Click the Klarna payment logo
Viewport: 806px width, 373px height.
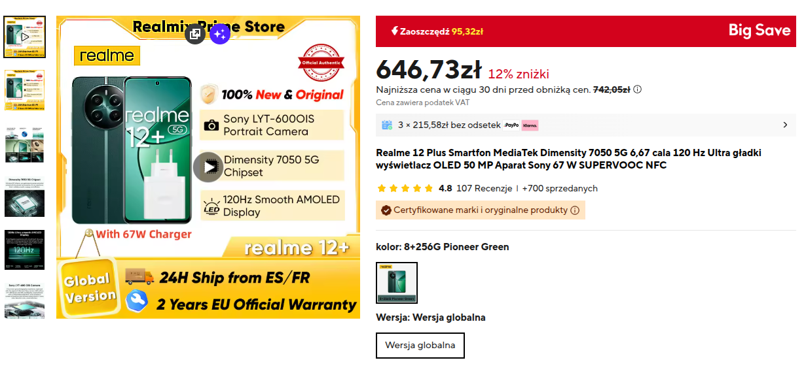coord(530,125)
